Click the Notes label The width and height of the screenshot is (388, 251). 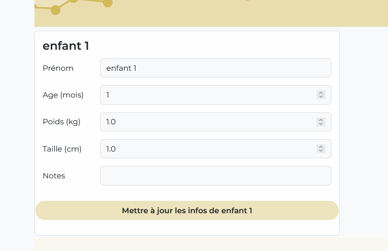click(x=54, y=175)
